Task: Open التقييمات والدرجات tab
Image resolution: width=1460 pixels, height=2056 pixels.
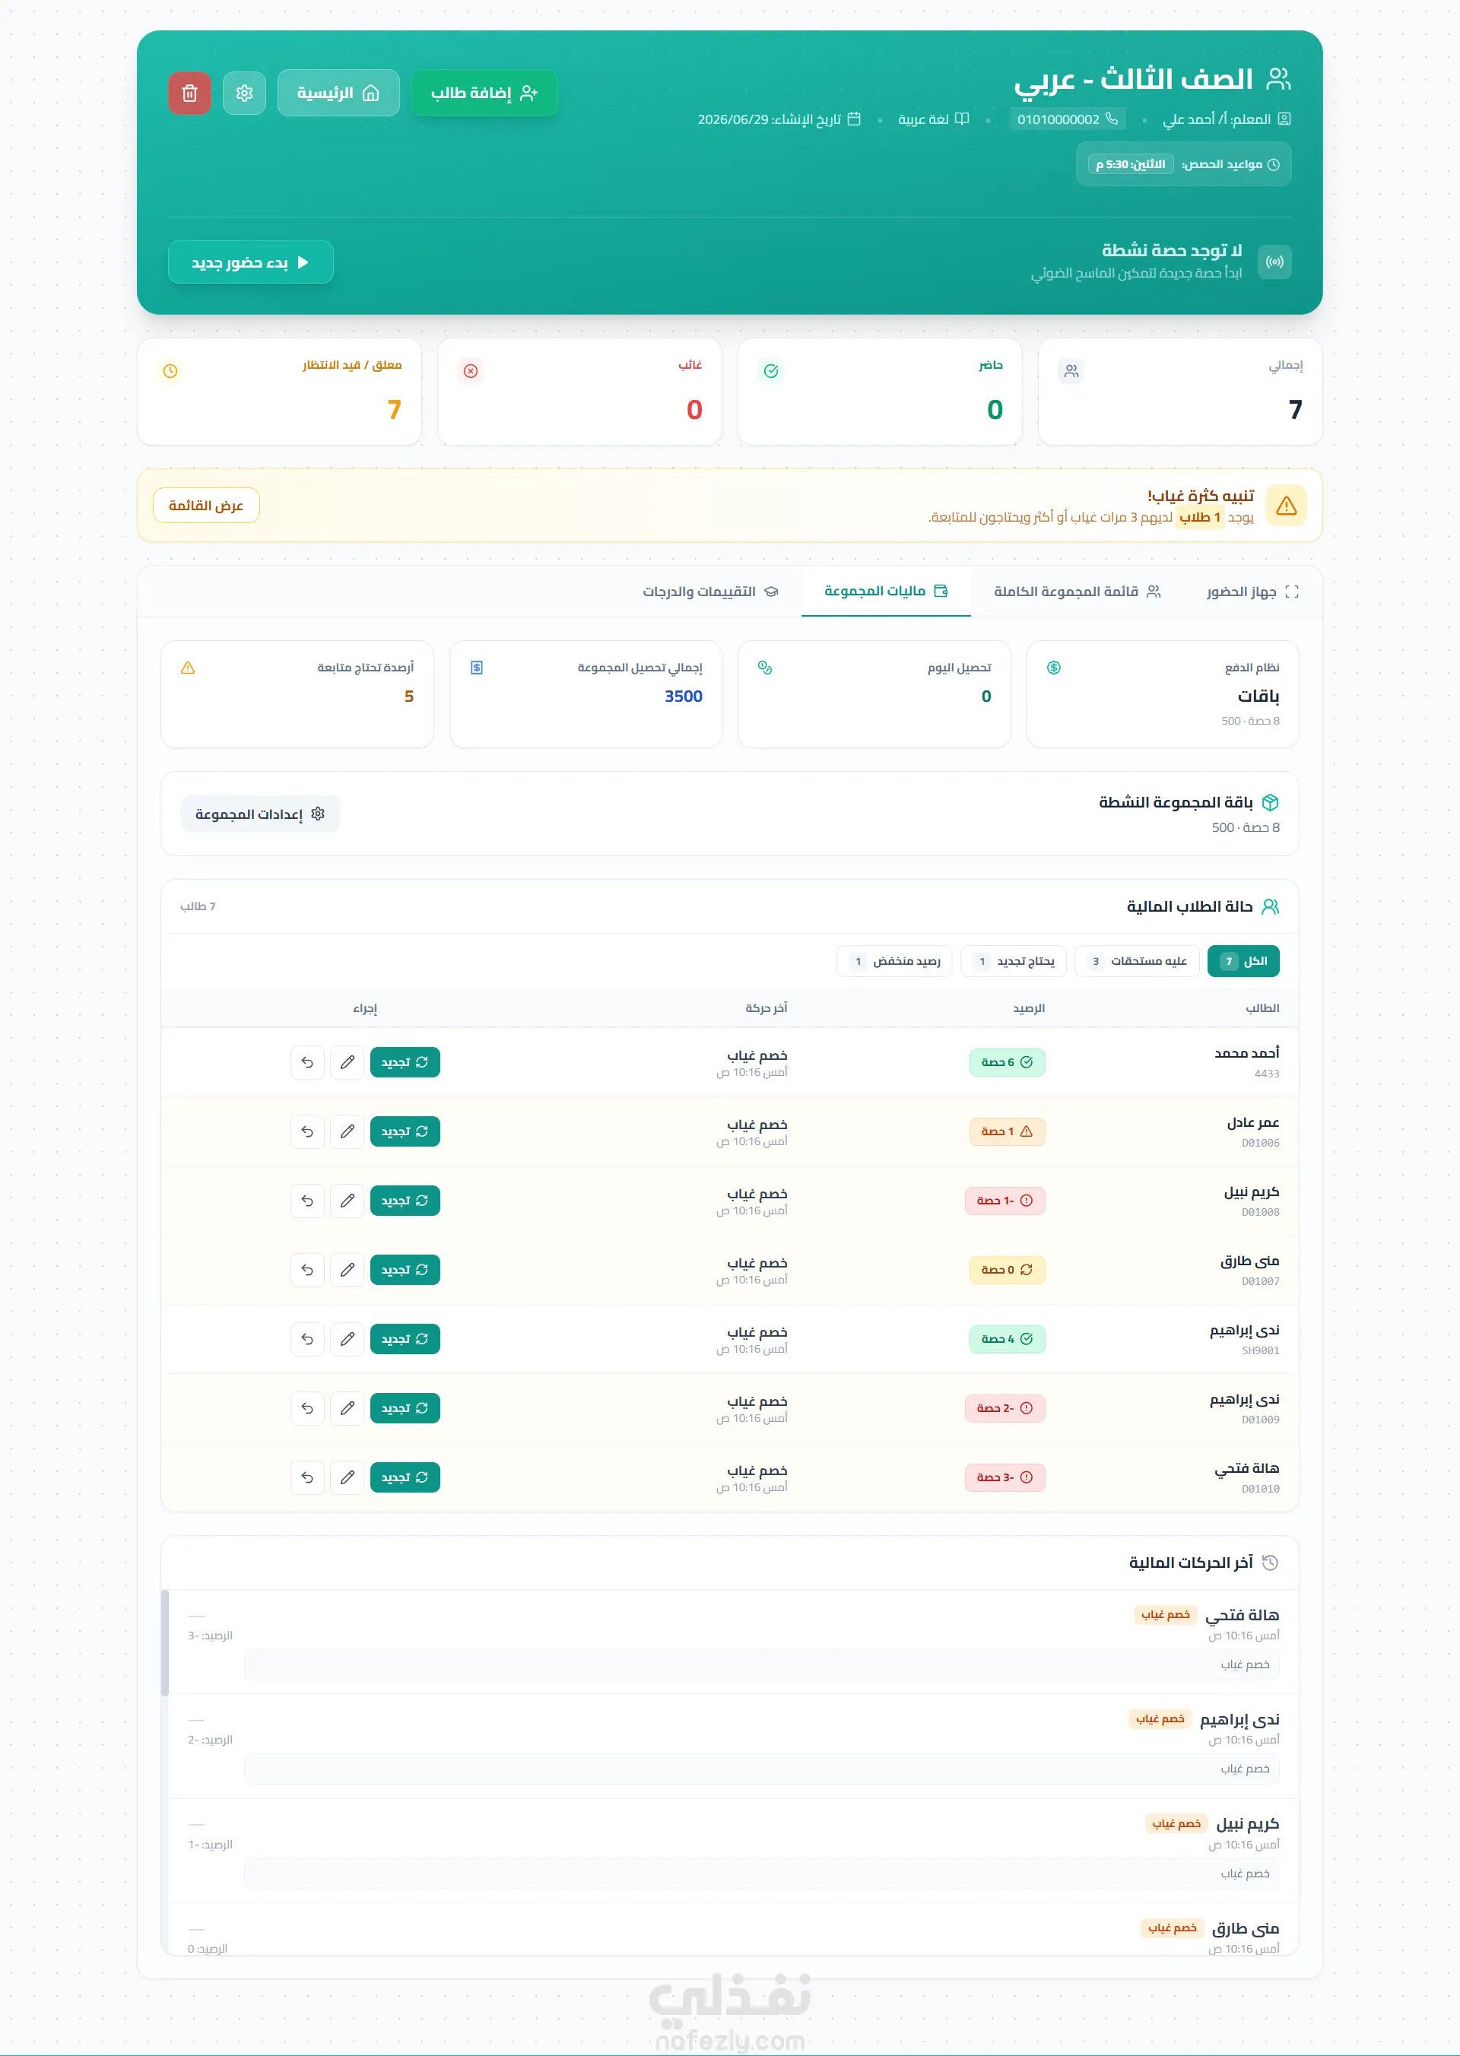Action: click(710, 592)
